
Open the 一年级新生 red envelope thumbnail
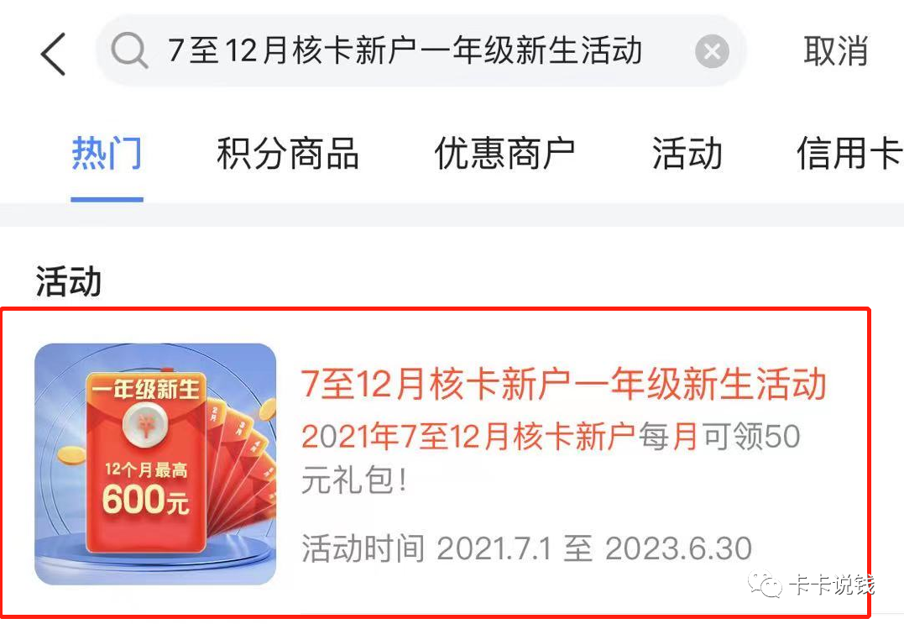155,464
